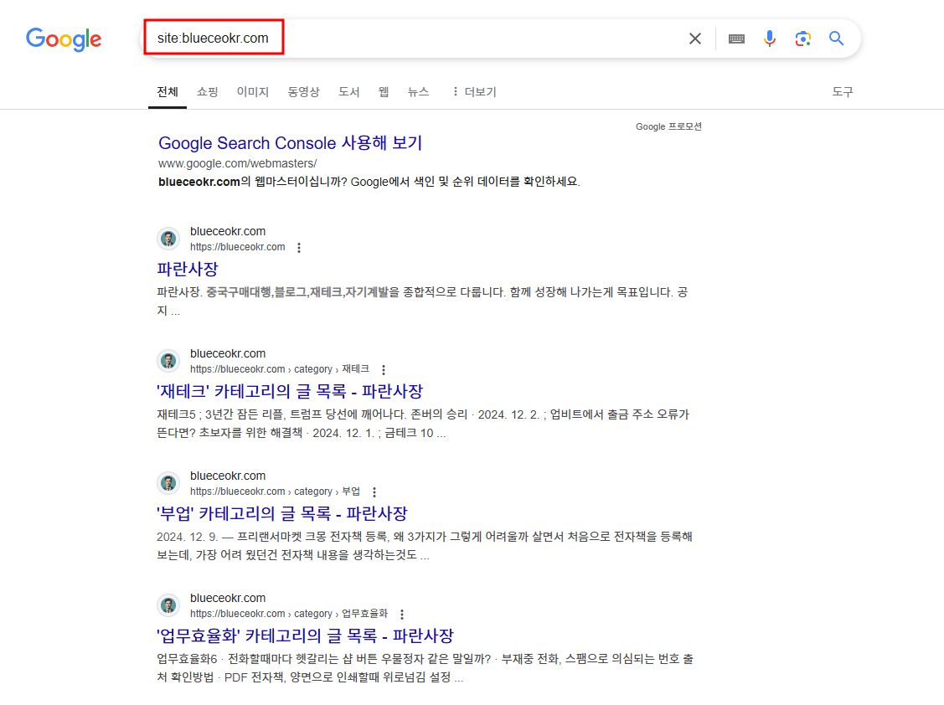Submit search with the magnifier icon
This screenshot has height=705, width=944.
pos(836,39)
